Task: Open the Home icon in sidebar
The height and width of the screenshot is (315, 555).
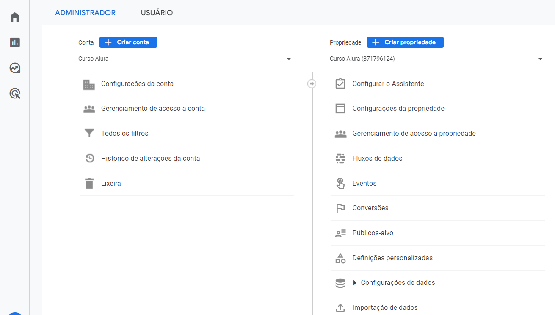Action: pyautogui.click(x=15, y=17)
